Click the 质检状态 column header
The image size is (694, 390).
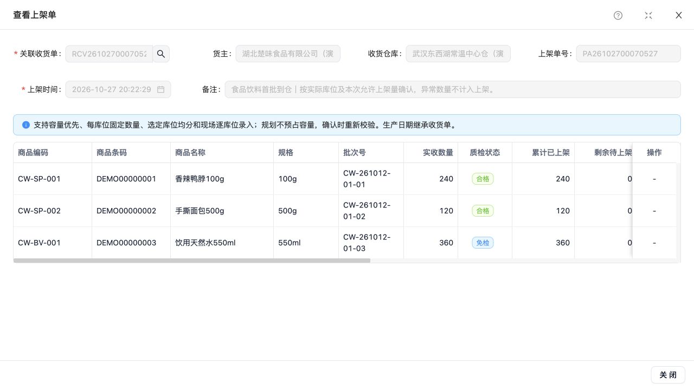(x=485, y=153)
